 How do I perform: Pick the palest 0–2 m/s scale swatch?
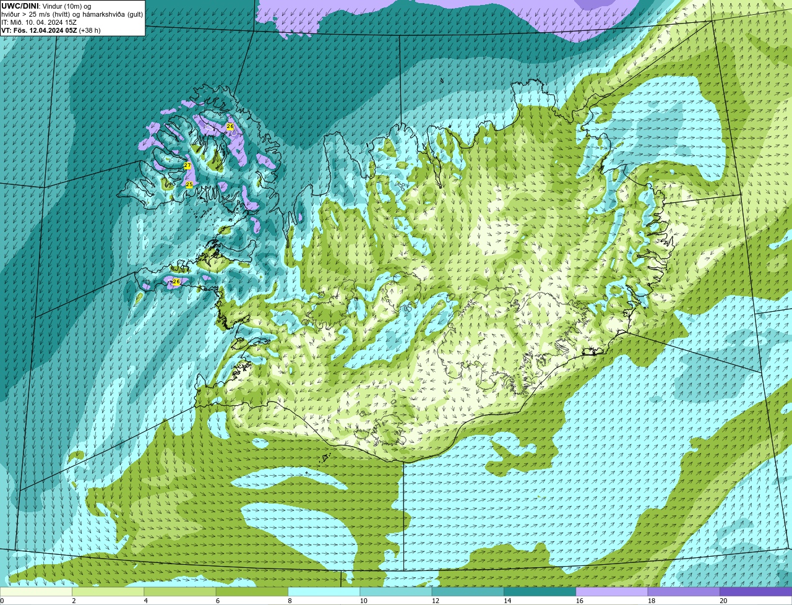coord(36,591)
